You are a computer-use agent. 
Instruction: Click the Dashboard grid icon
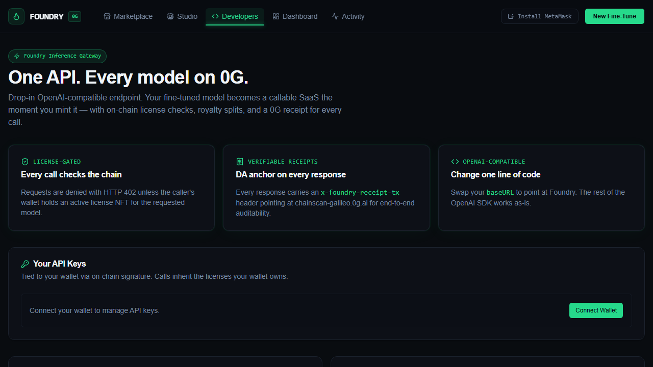[276, 16]
